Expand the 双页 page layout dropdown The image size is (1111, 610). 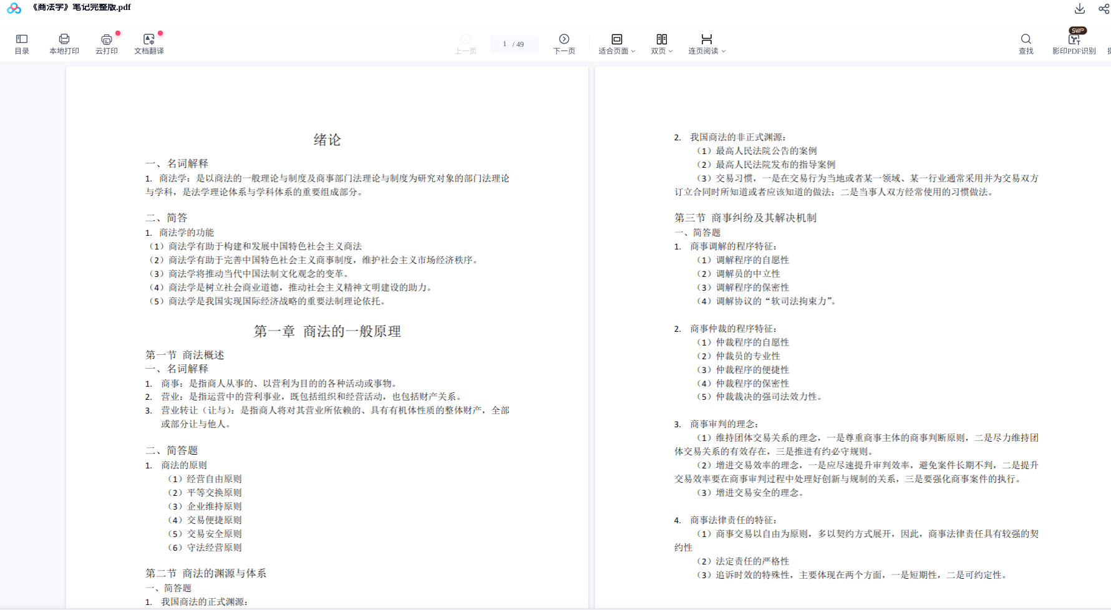click(x=661, y=44)
